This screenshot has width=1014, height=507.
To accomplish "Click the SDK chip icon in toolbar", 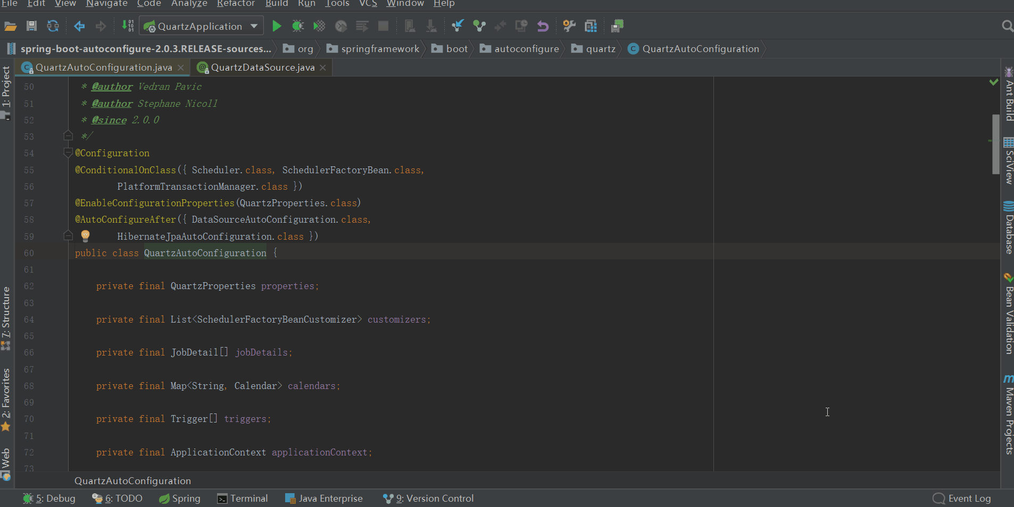I will (618, 26).
